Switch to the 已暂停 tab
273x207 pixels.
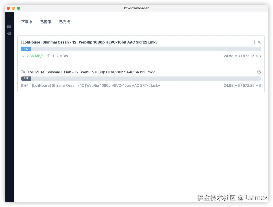pos(46,22)
